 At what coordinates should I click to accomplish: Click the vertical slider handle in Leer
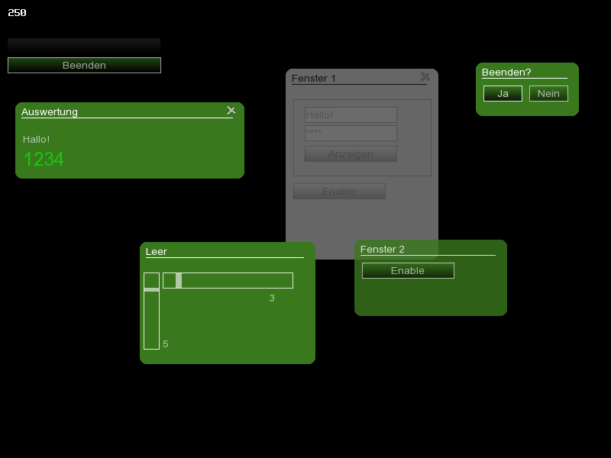[151, 289]
